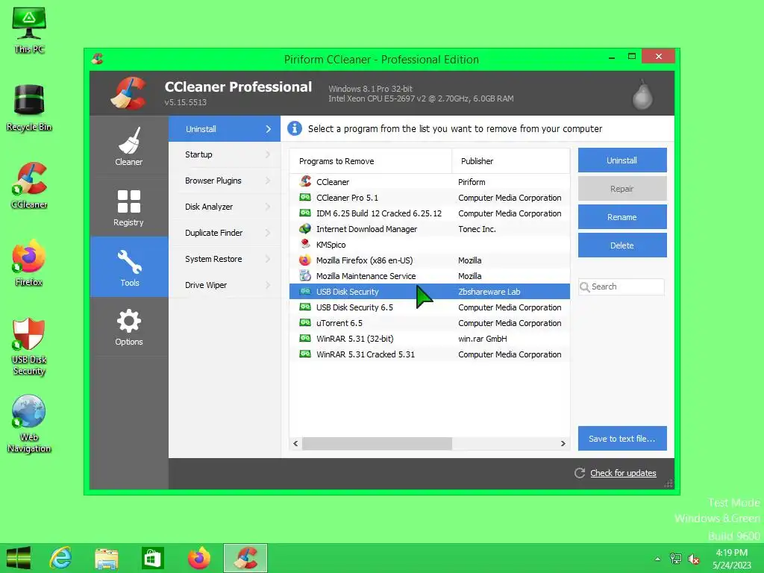The width and height of the screenshot is (764, 573).
Task: Select the Tools wrench section
Action: click(x=129, y=267)
